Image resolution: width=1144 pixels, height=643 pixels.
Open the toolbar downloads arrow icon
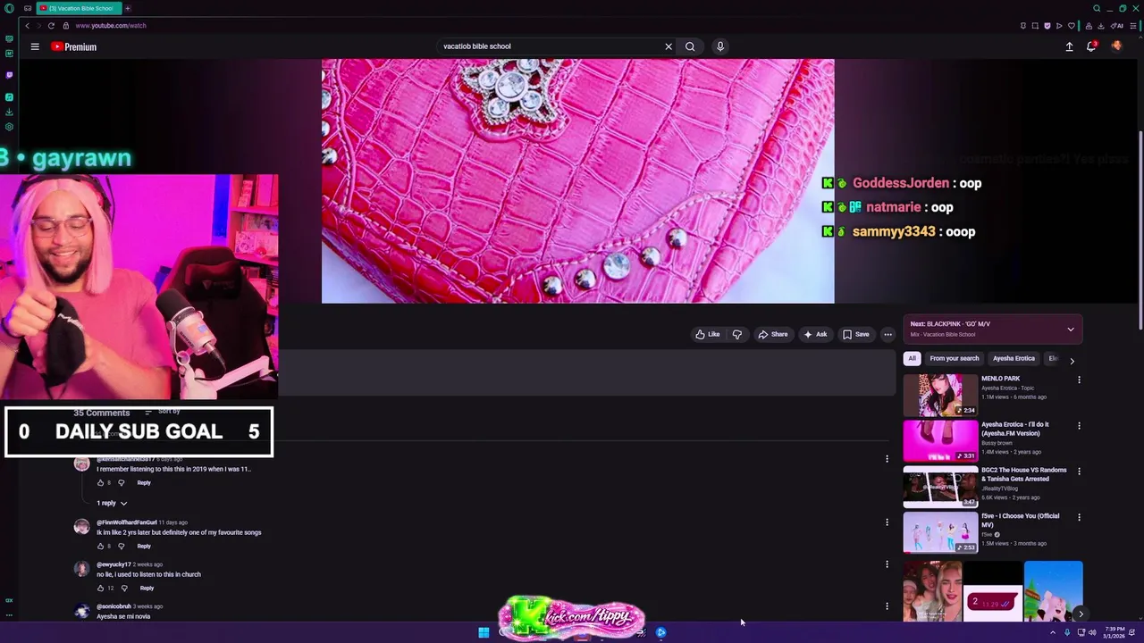(x=1099, y=25)
